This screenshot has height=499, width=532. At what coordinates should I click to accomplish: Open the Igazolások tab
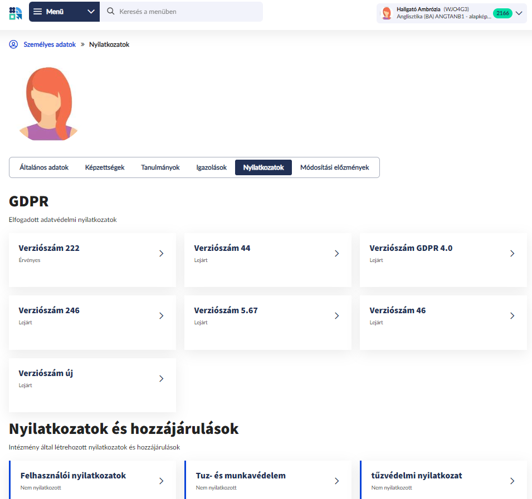coord(211,167)
